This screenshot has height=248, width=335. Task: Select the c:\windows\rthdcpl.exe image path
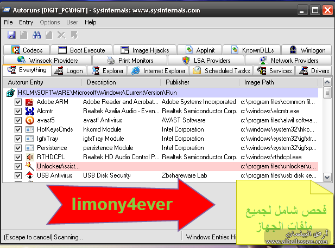point(271,157)
